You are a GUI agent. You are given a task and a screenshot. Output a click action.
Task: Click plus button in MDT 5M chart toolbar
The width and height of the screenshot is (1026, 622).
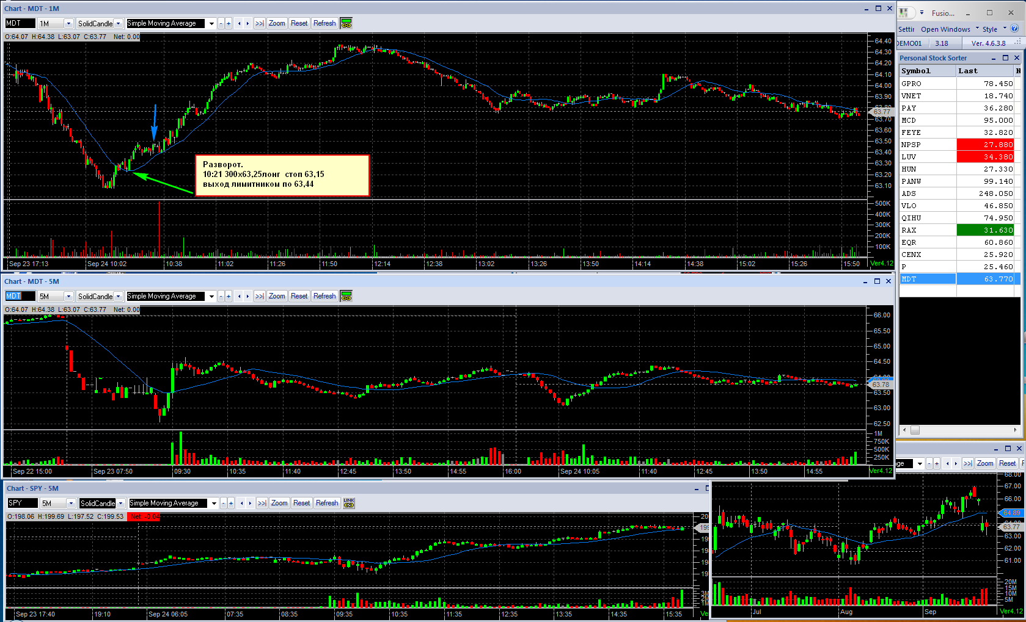229,296
